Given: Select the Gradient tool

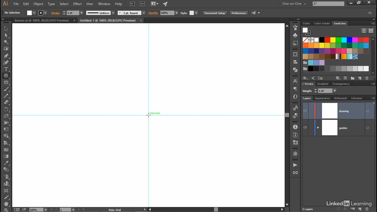Looking at the screenshot, I should 6,156.
